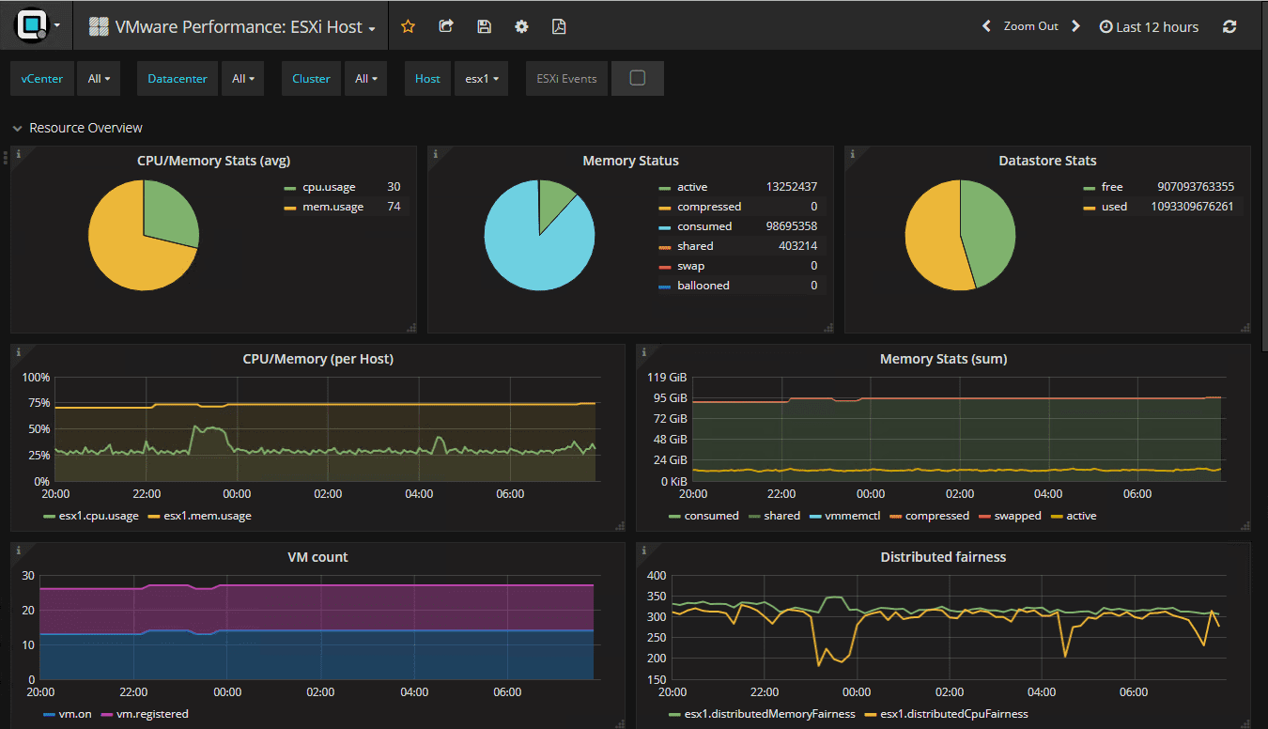Open the share dashboard icon
Screen dimensions: 1268x729
446,25
